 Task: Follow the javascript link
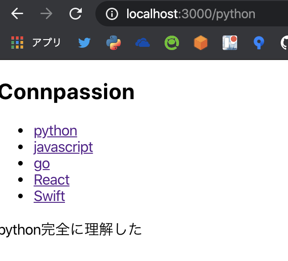[x=63, y=147]
